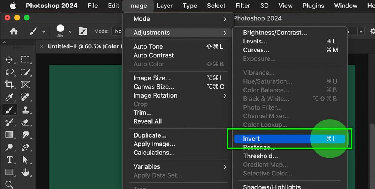Choose Auto Tone in Image menu
Viewport: 375px width, 189px height.
coord(178,46)
